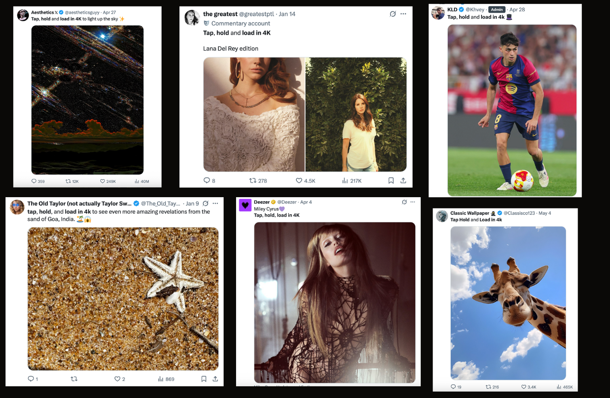The image size is (610, 398).
Task: Open the Deezer profile avatar
Action: point(245,205)
